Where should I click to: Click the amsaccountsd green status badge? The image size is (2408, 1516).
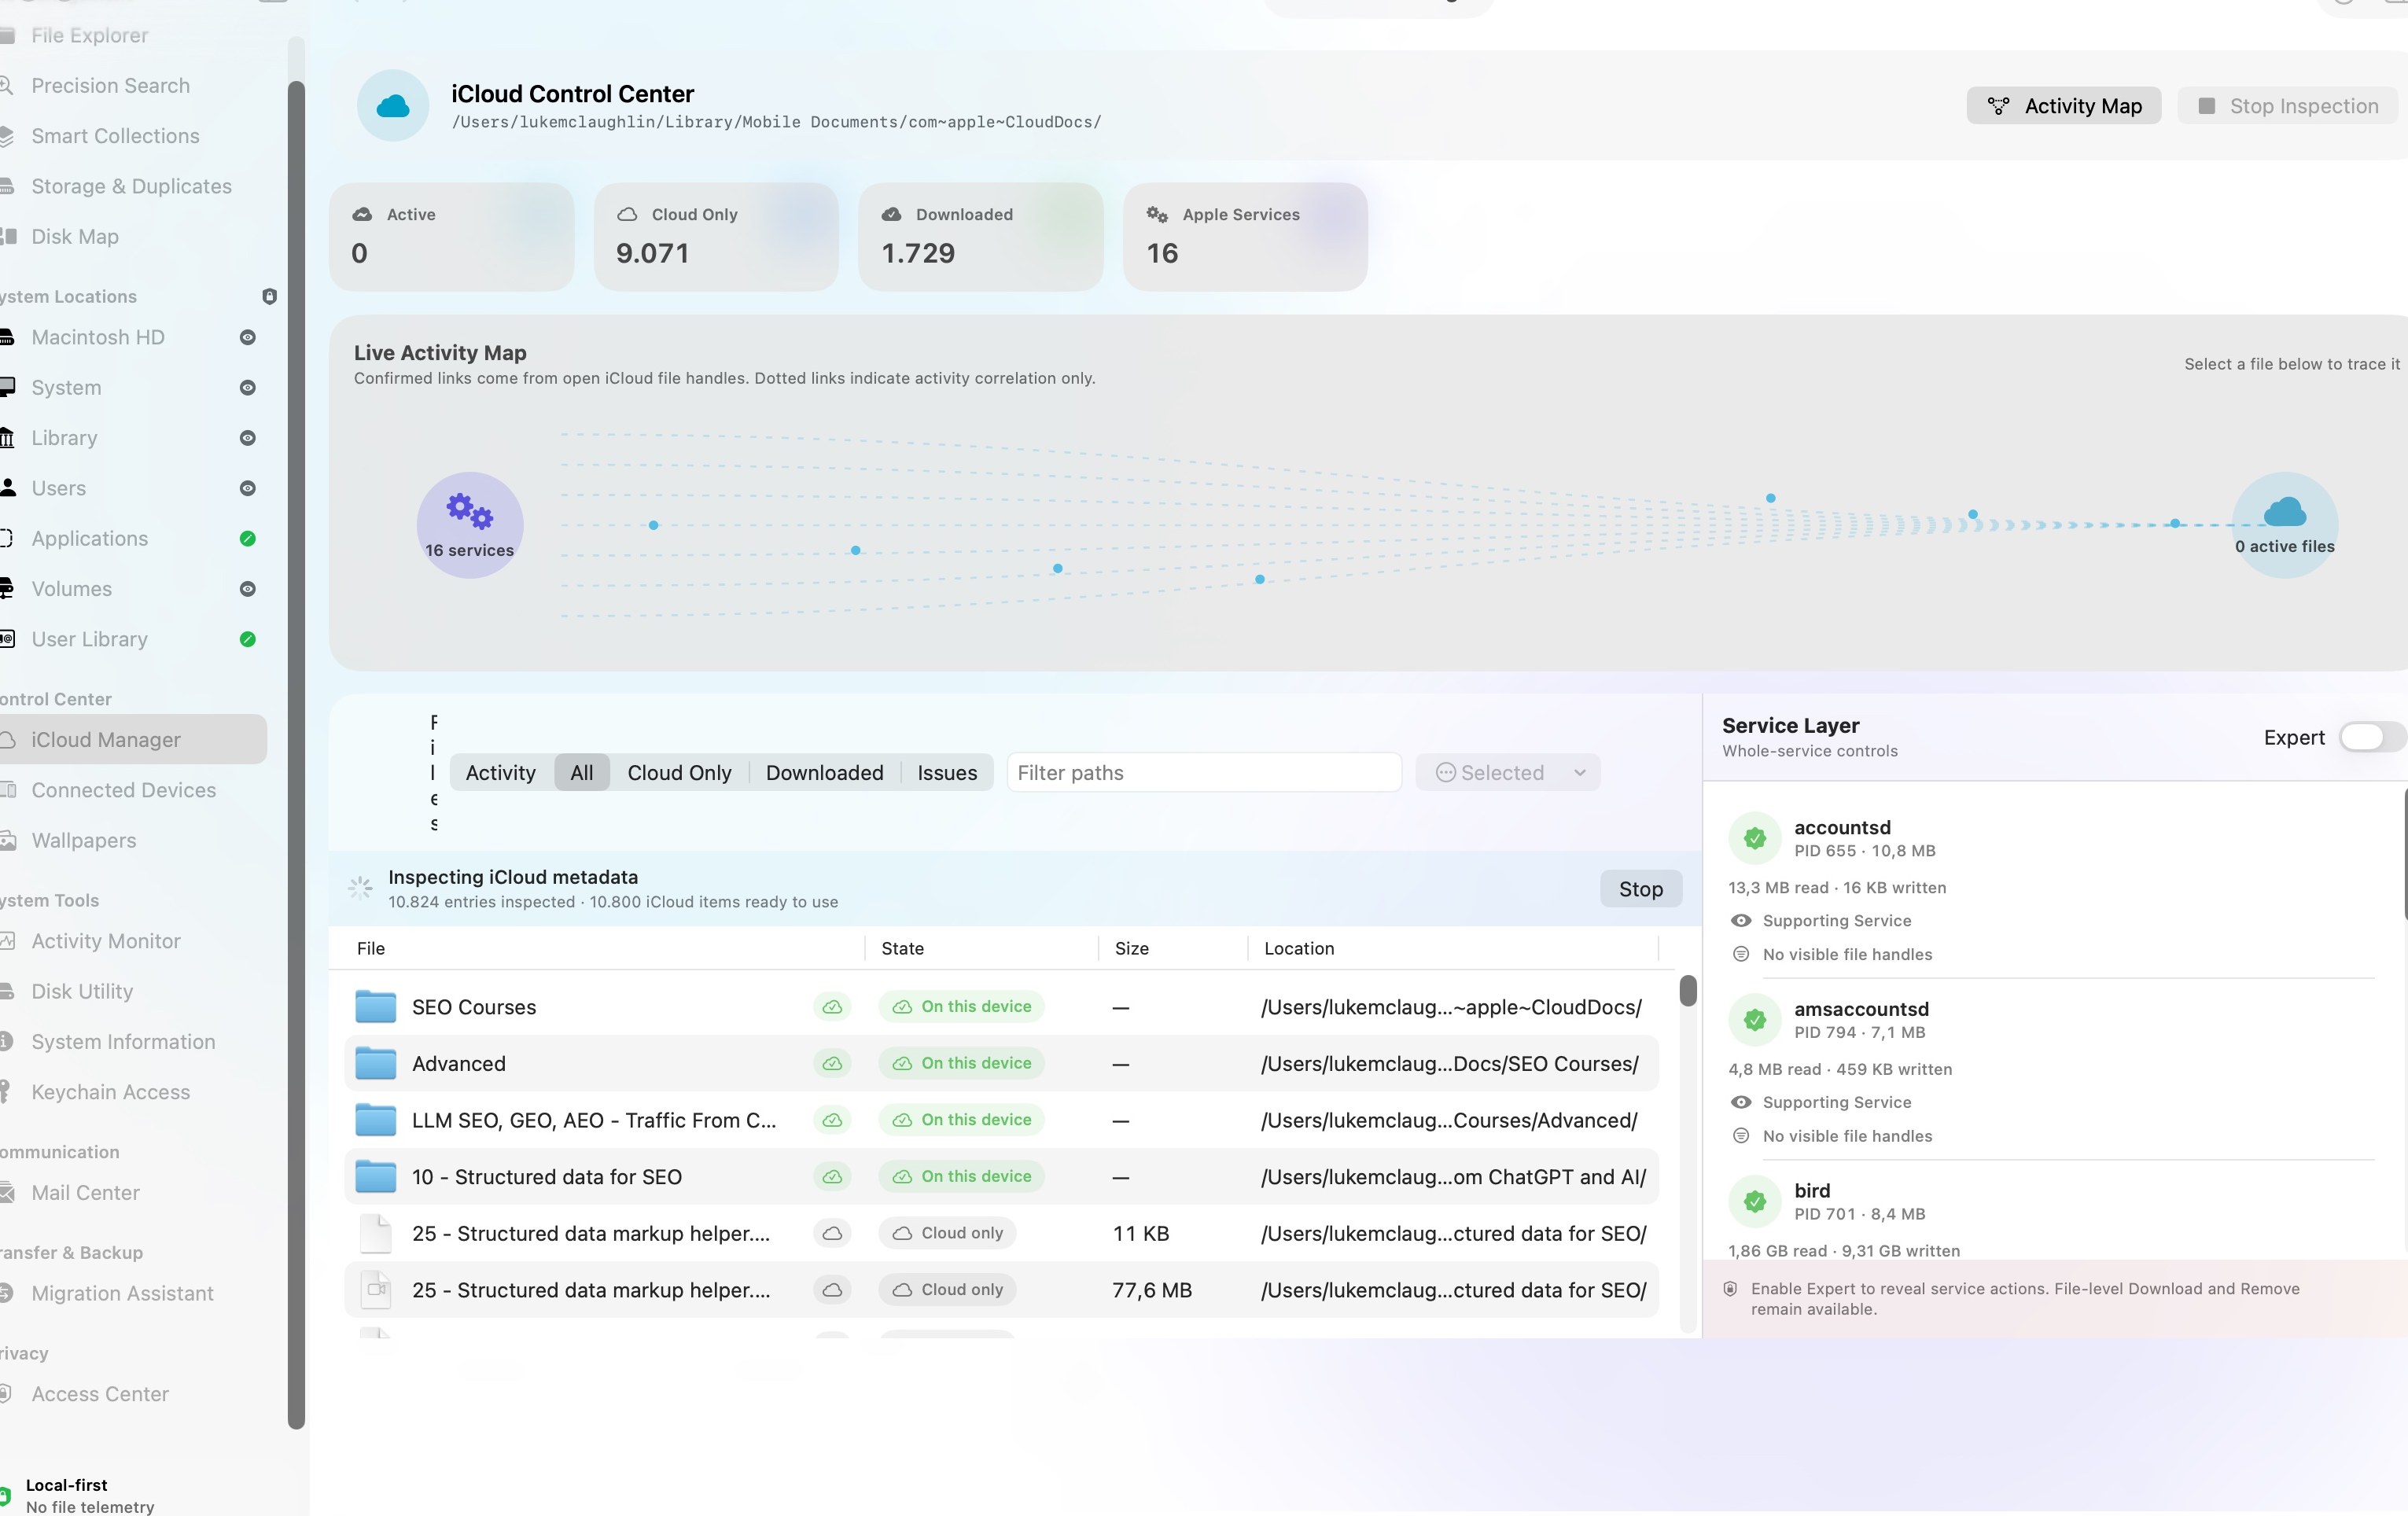pos(1754,1019)
